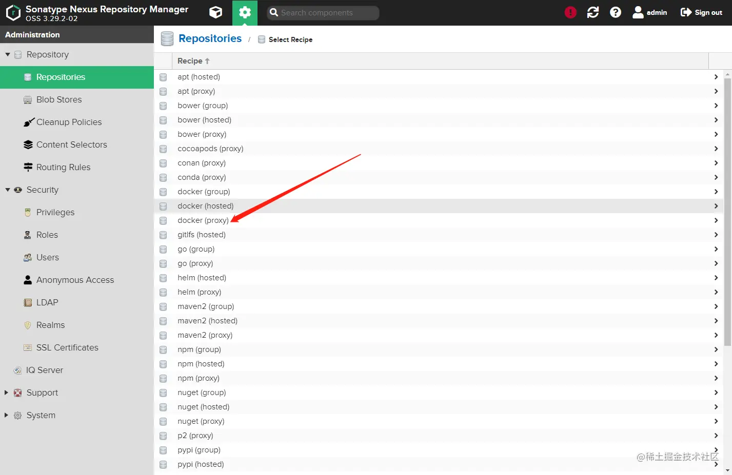Open LDAP in the sidebar
The image size is (732, 475).
pos(77,303)
